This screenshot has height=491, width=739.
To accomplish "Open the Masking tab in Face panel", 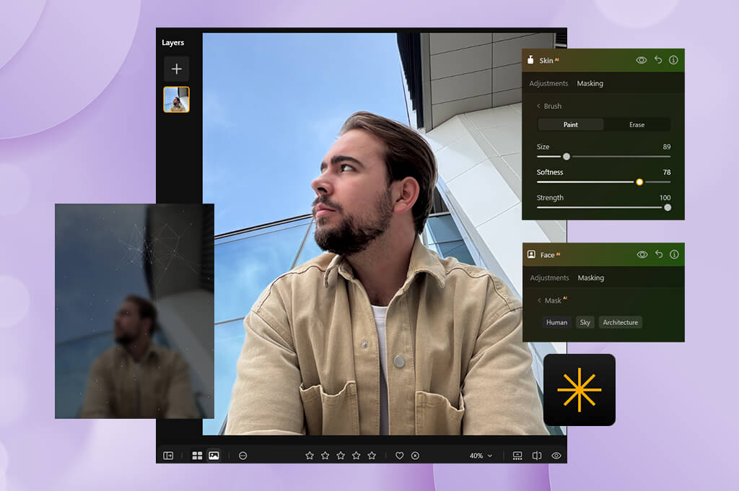I will (x=591, y=278).
